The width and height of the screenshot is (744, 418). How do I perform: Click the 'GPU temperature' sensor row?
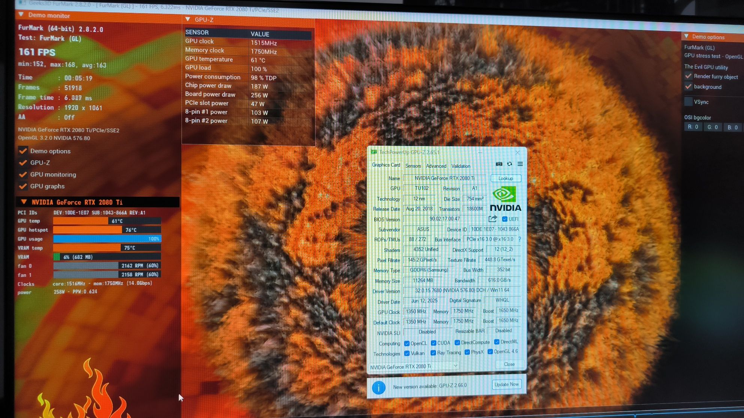[x=248, y=60]
